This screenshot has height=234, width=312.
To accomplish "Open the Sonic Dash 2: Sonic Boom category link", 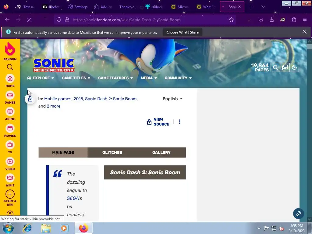I will pyautogui.click(x=111, y=99).
